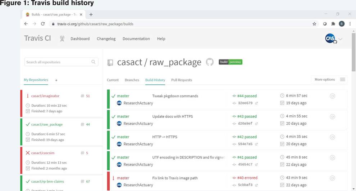Screen dimensions: 356x191
Task: Open the #43 passed build link
Action: coord(247,116)
